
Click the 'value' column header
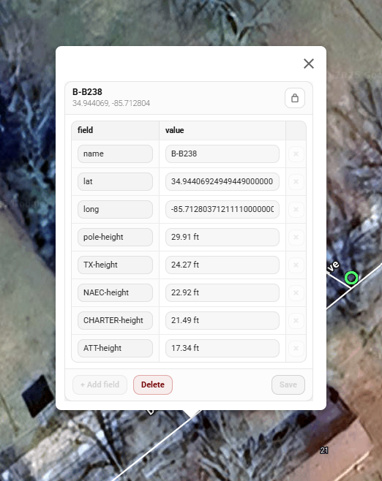175,130
